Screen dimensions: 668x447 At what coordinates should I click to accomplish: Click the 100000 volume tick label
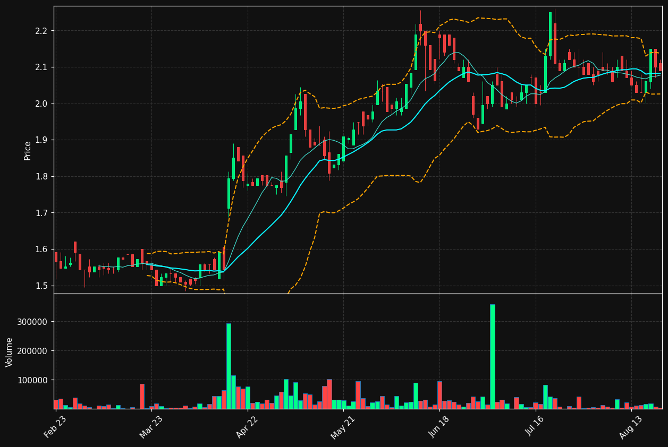tap(33, 381)
